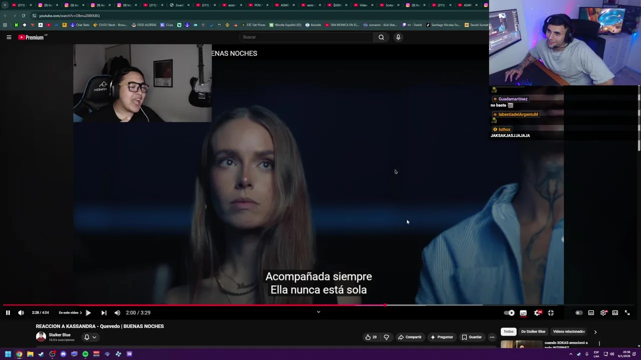Click the Preguntar button
Image resolution: width=641 pixels, height=360 pixels.
[441, 337]
